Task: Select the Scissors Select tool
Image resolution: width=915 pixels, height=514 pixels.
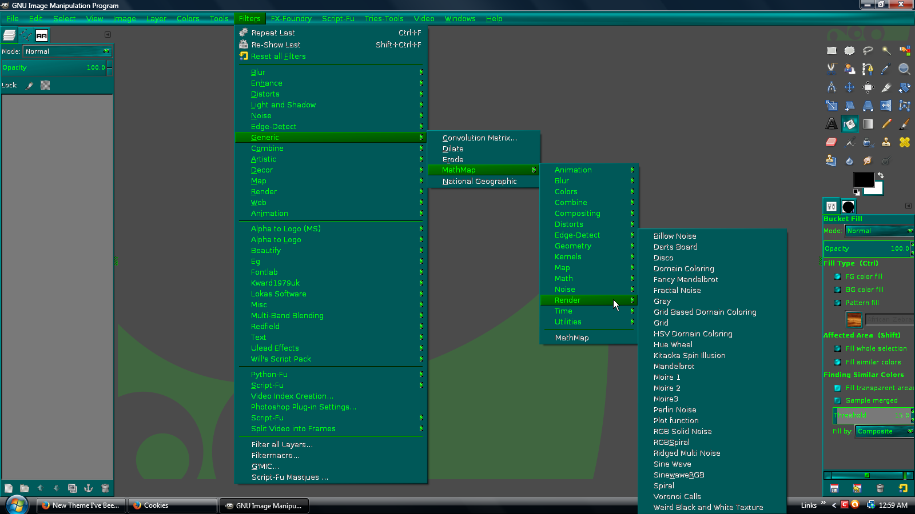Action: (832, 69)
